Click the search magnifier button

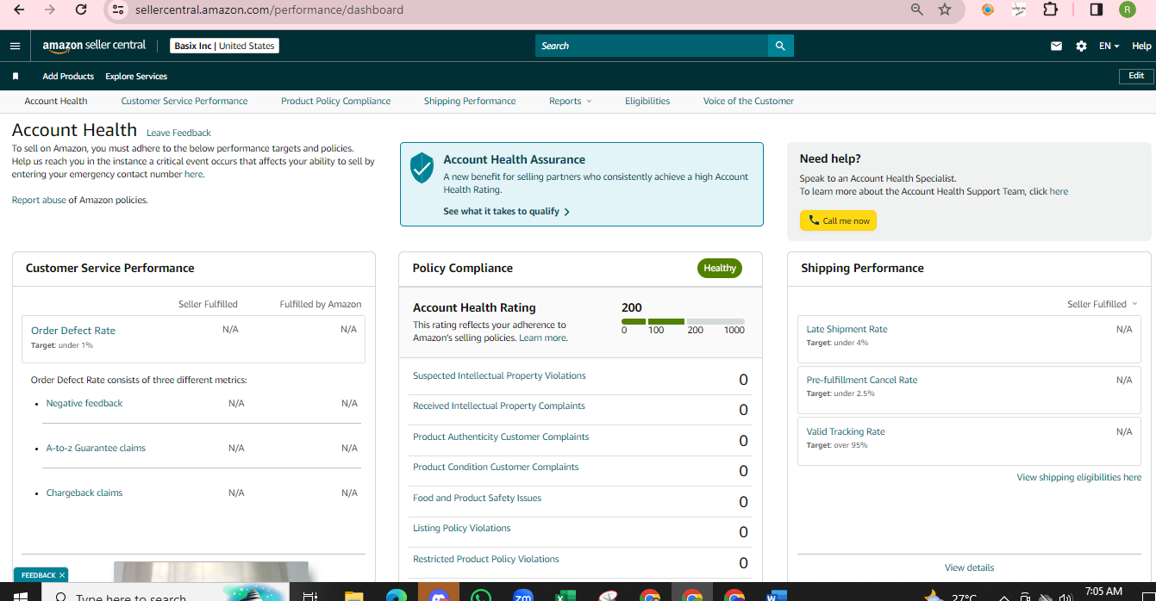pos(780,46)
